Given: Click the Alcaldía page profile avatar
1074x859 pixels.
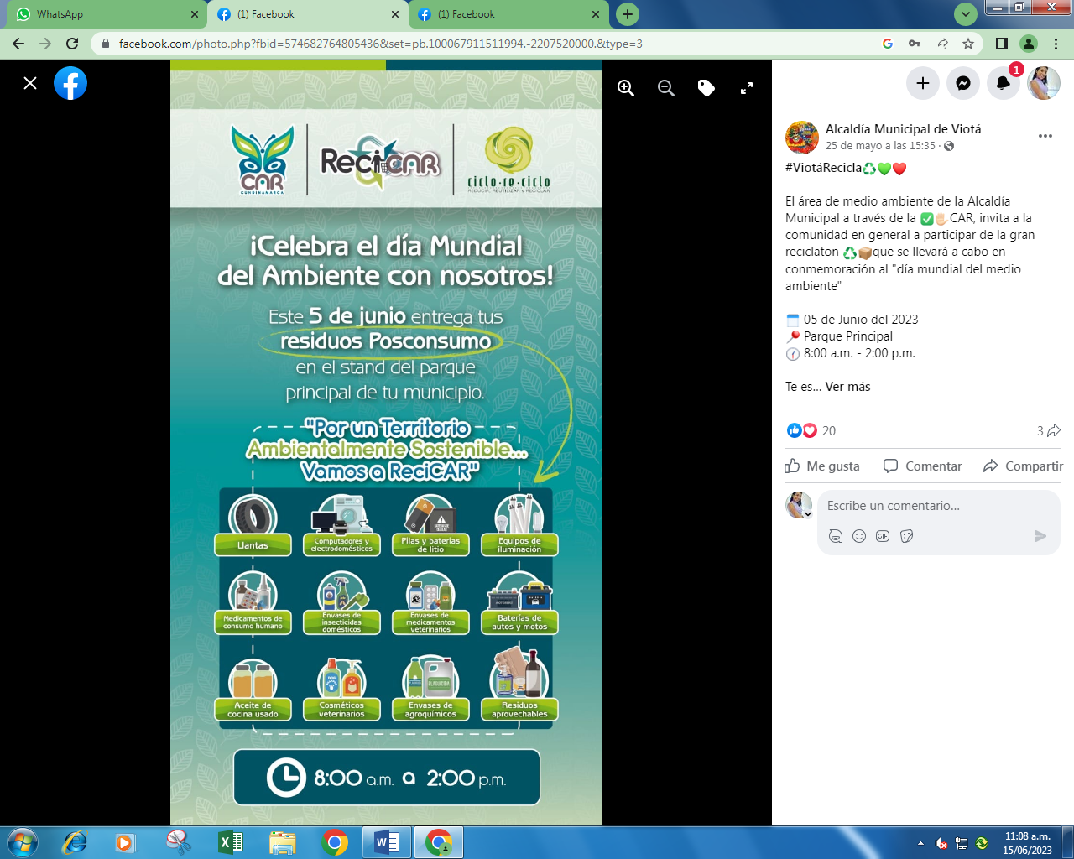Looking at the screenshot, I should click(802, 137).
